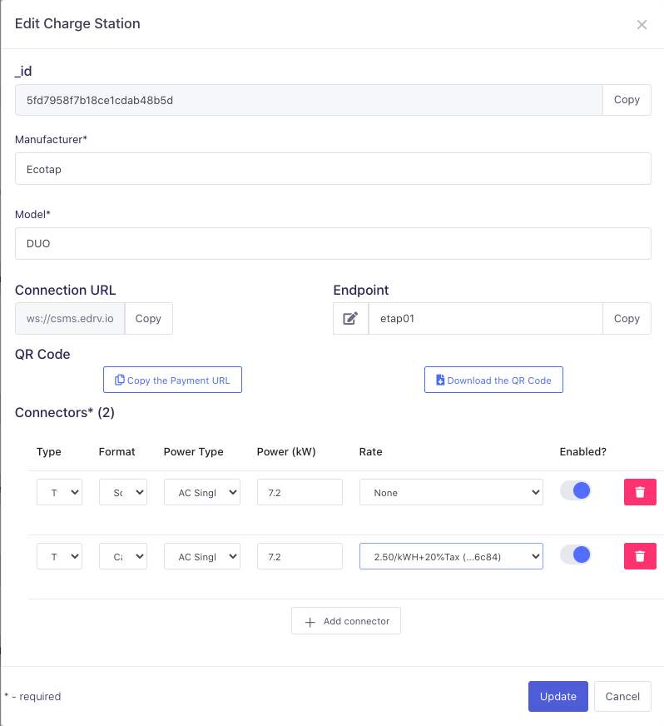The width and height of the screenshot is (664, 726).
Task: Download the QR Code
Action: pyautogui.click(x=493, y=380)
